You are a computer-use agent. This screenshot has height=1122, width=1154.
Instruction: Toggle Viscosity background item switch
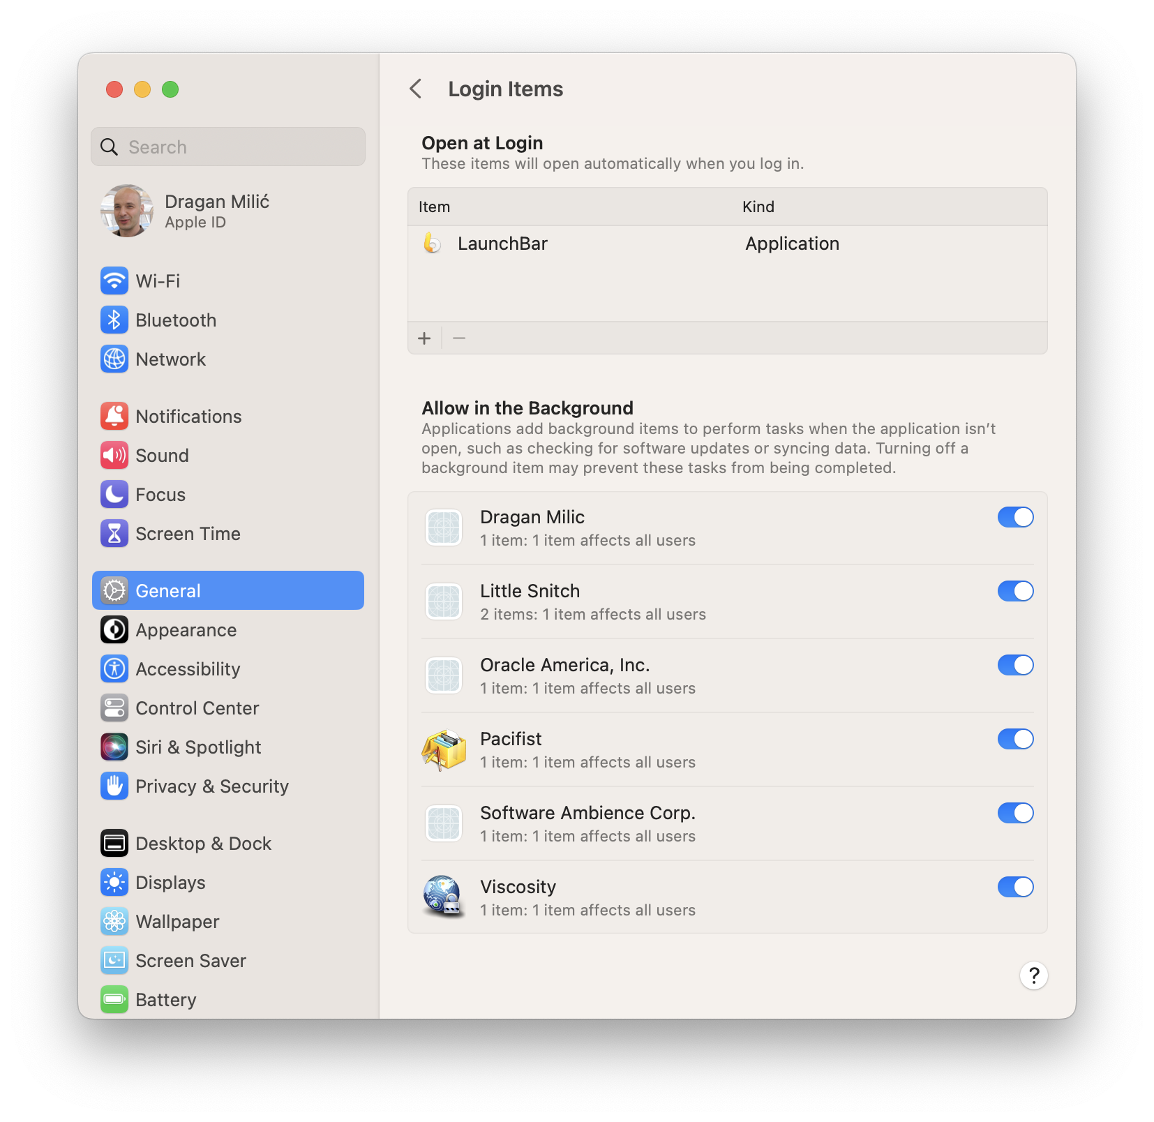(1015, 887)
